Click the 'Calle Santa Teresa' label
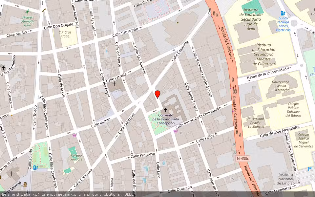Image resolution: width=315 pixels, height=197 pixels. (x=191, y=97)
